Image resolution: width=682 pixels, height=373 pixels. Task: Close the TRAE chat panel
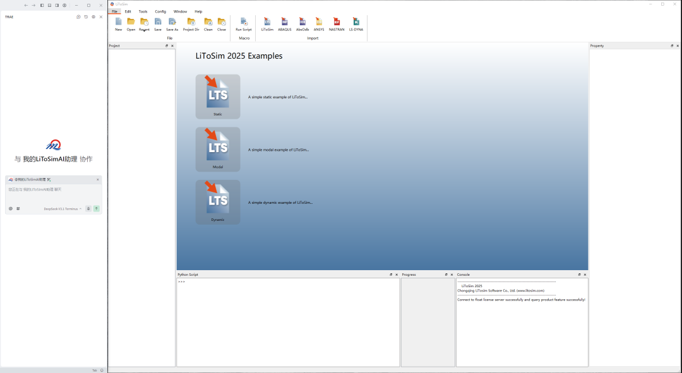point(101,17)
